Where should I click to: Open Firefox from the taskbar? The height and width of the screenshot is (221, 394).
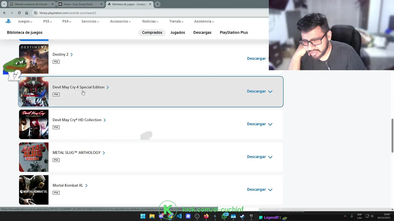pyautogui.click(x=206, y=216)
